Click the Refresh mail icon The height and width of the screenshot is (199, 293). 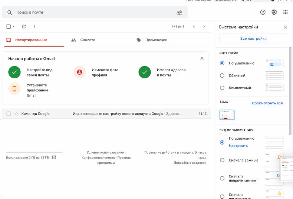[24, 27]
